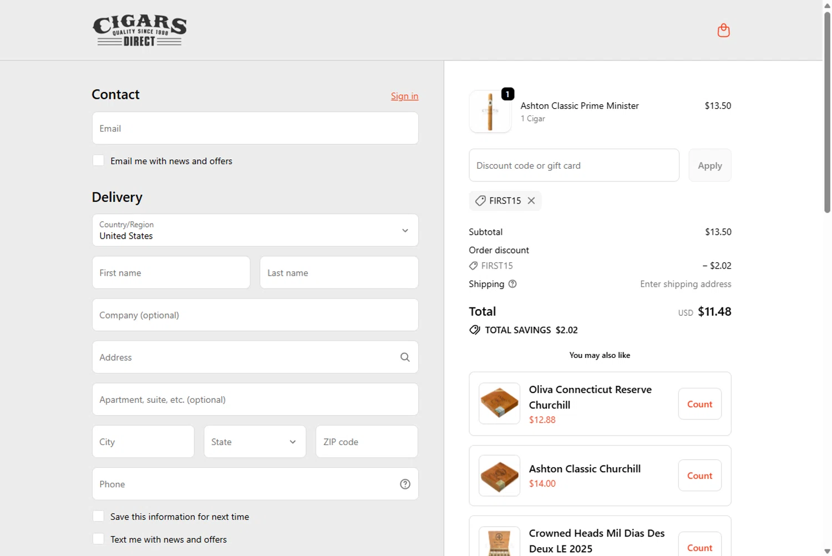Click the 'You may also like' heading
This screenshot has width=832, height=556.
[600, 355]
